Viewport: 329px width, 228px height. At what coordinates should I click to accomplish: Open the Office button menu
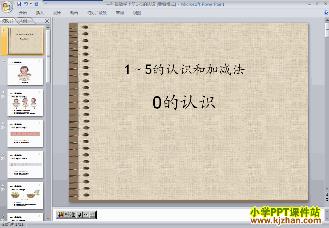[7, 6]
